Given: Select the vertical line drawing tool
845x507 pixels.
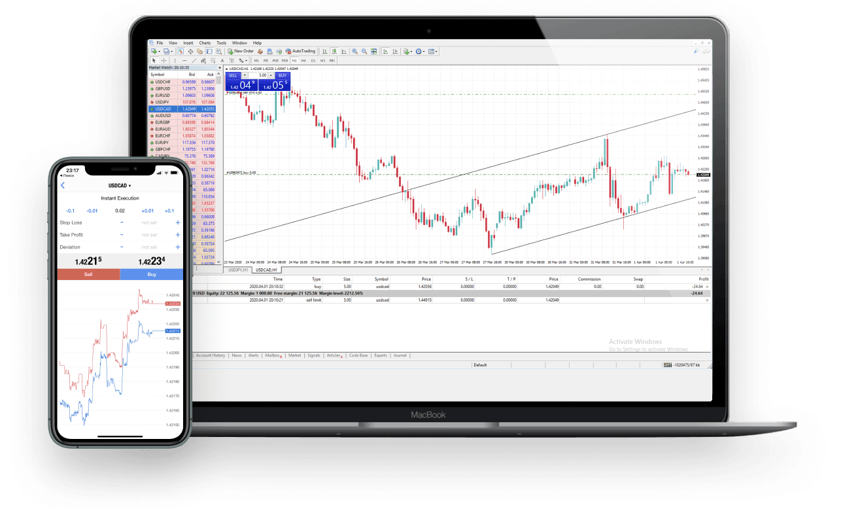Looking at the screenshot, I should [x=175, y=61].
